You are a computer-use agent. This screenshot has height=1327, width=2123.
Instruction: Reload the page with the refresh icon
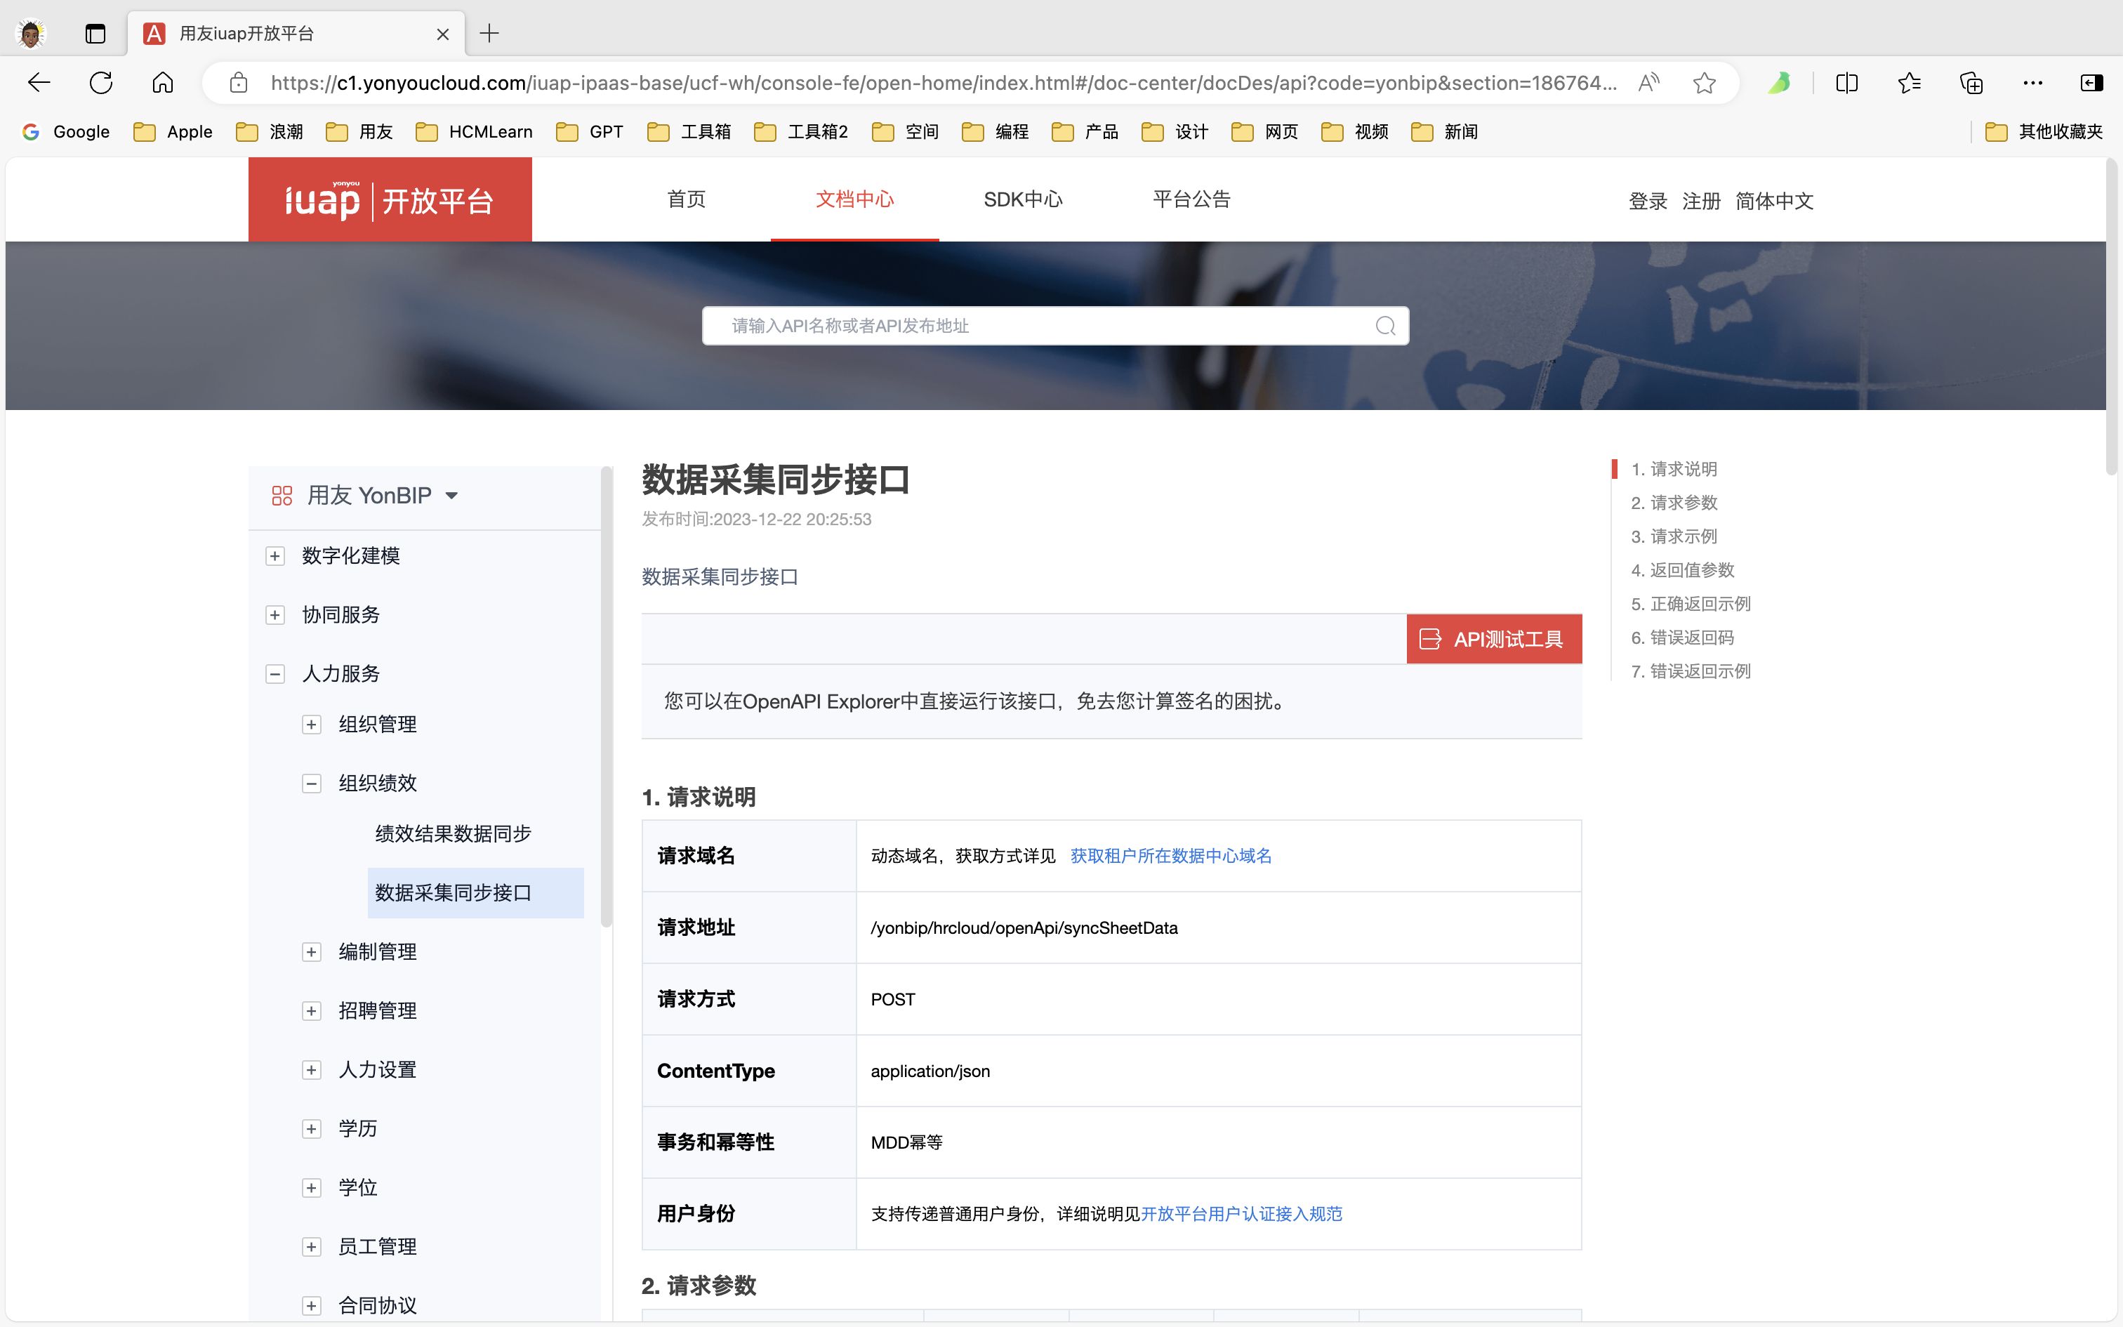pyautogui.click(x=101, y=83)
